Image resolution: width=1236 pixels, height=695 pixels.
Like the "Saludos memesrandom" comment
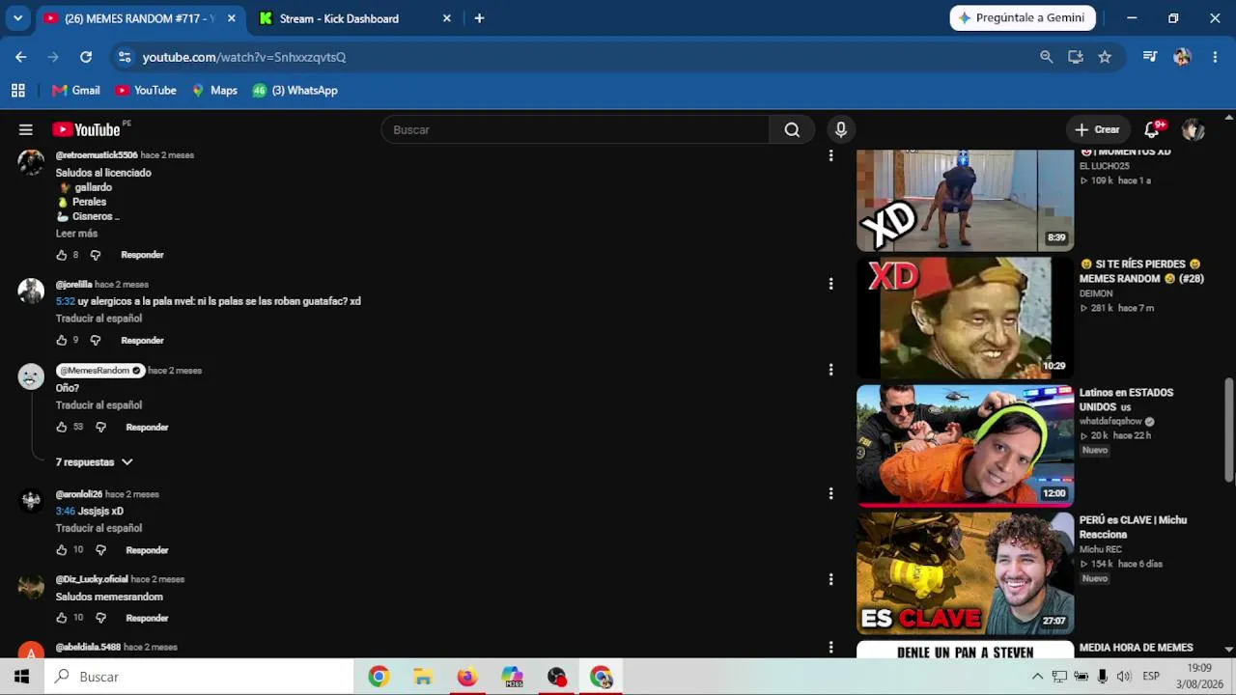pos(62,618)
